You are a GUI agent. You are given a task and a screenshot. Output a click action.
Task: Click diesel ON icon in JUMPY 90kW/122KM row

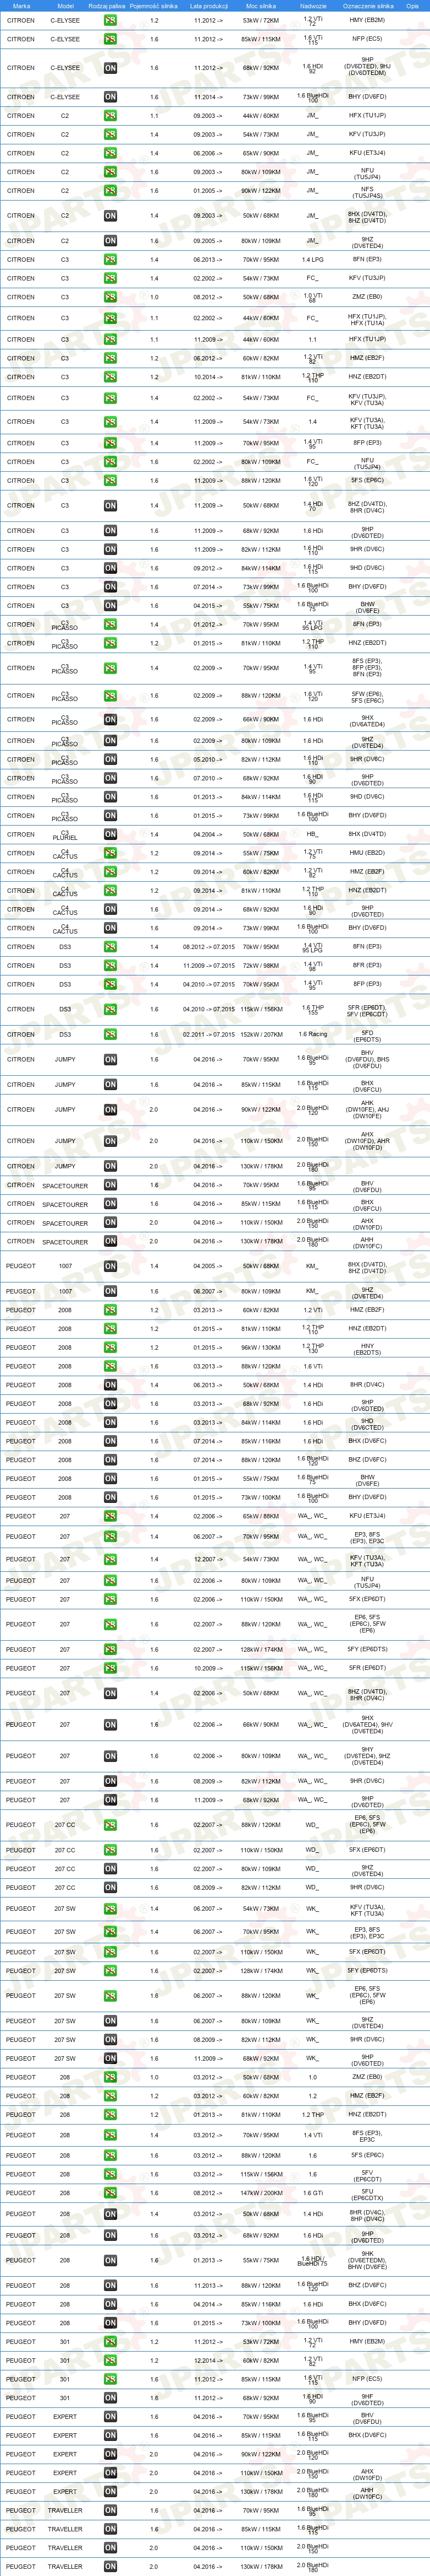pos(110,1110)
